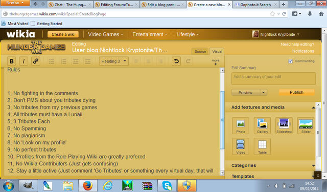Click the line 'No plagiarism'
The image size is (327, 192).
[29, 135]
